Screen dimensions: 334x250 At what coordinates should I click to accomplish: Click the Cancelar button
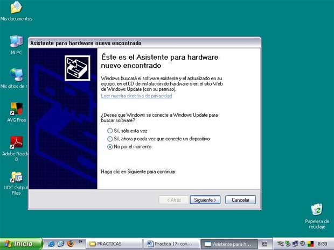[240, 200]
